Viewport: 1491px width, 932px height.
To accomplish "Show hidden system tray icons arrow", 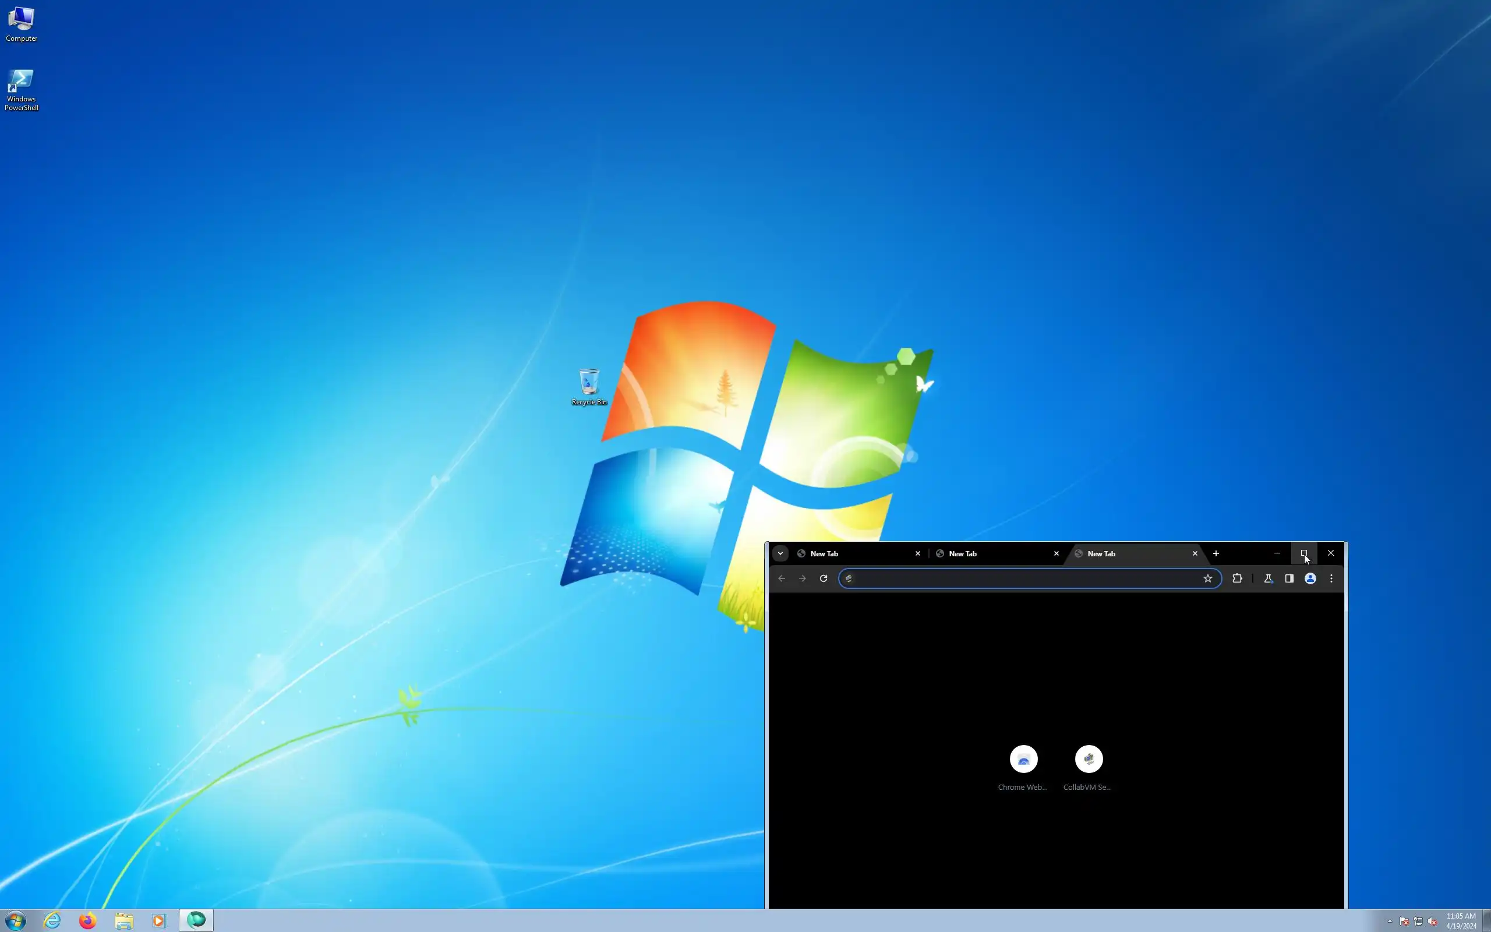I will pos(1389,921).
